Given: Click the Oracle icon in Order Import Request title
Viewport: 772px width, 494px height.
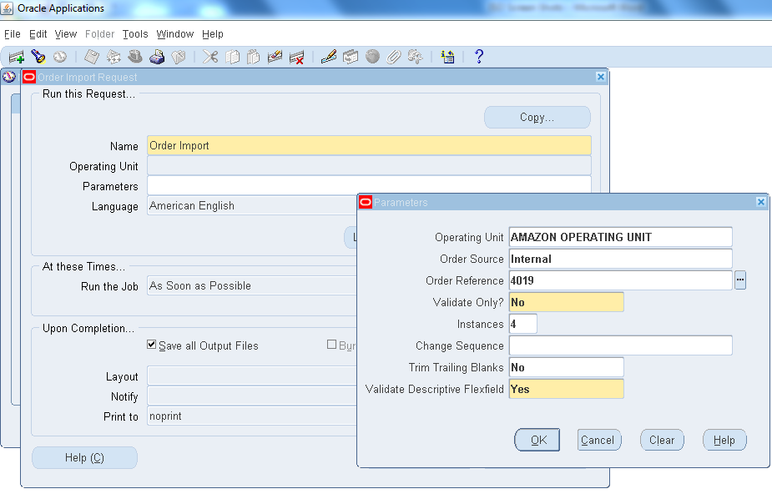Looking at the screenshot, I should [x=29, y=77].
